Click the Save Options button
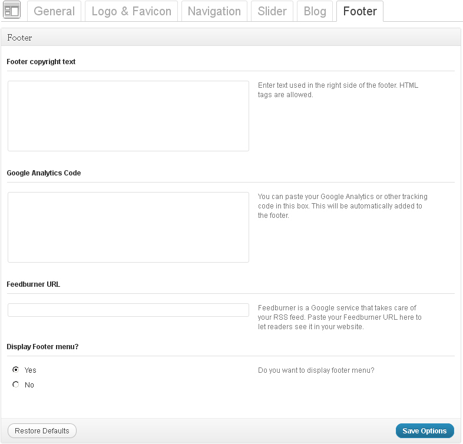Screen dimensions: 463x444 424,431
